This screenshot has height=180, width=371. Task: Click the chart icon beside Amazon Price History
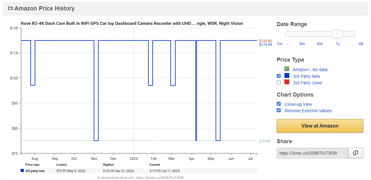pos(11,8)
